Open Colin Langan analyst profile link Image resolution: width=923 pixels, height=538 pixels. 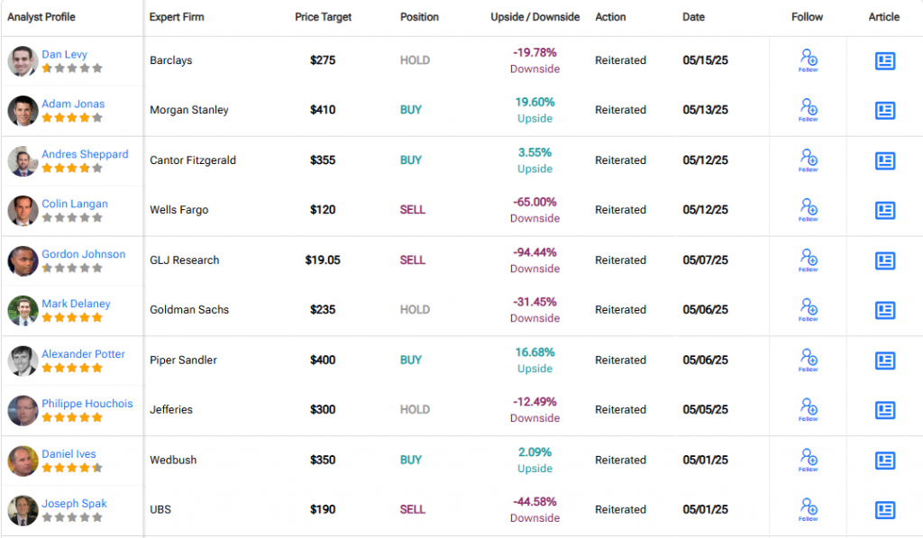pyautogui.click(x=75, y=204)
